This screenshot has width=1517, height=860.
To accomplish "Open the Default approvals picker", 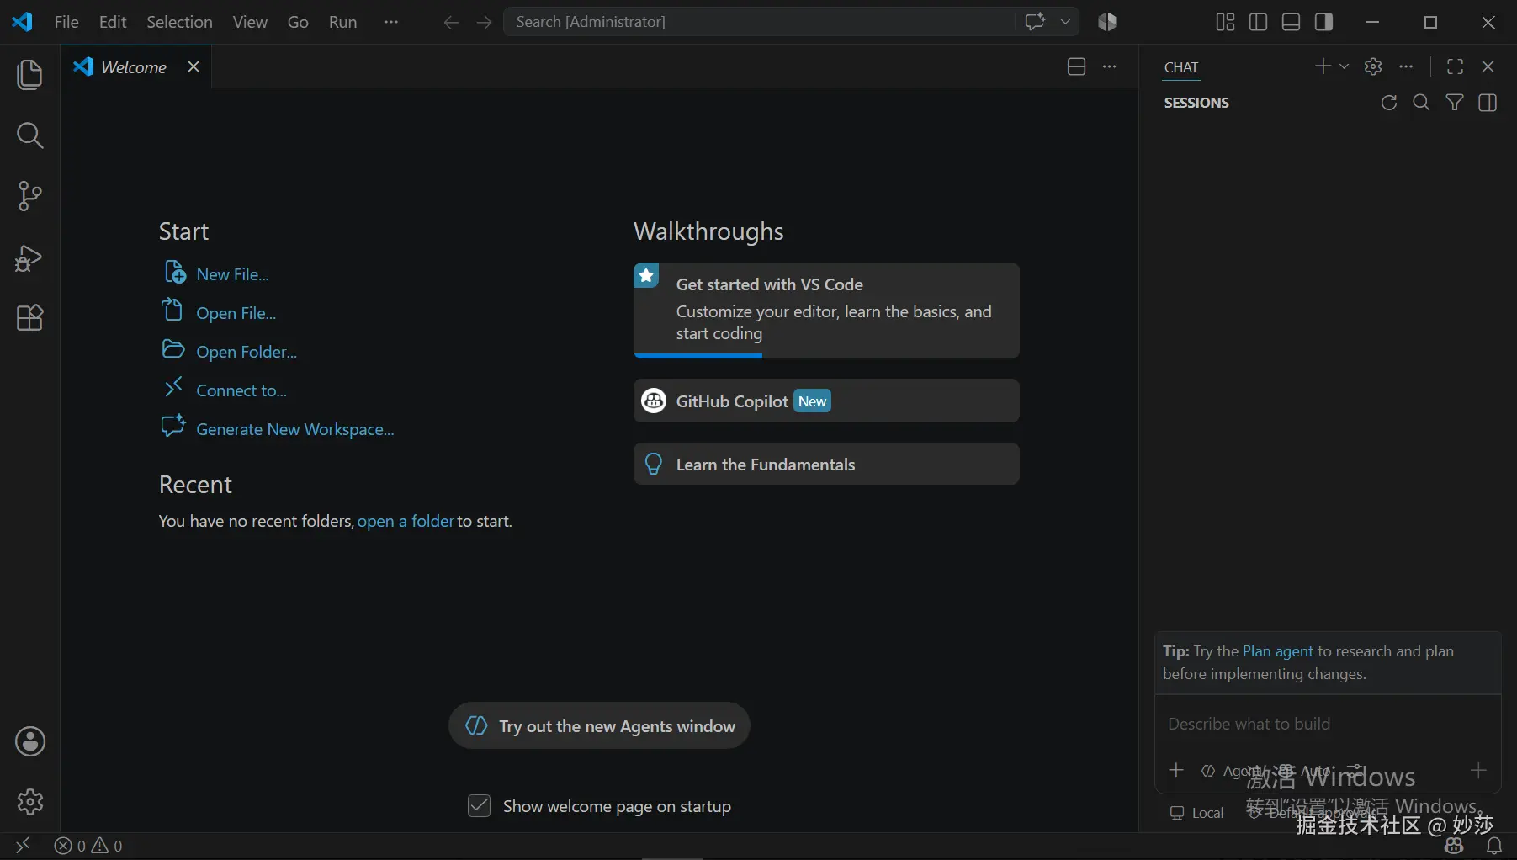I will pyautogui.click(x=1313, y=813).
